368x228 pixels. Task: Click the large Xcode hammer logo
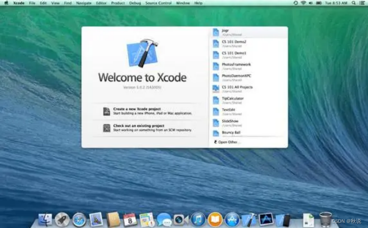[142, 53]
